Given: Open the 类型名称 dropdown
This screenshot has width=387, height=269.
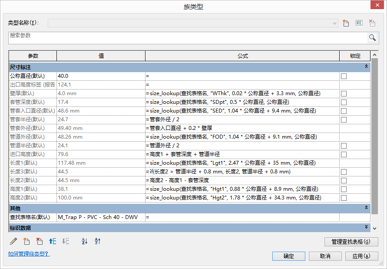Looking at the screenshot, I should pyautogui.click(x=334, y=23).
